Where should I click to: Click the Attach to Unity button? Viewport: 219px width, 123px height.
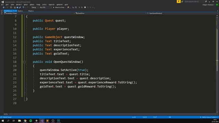(59, 8)
